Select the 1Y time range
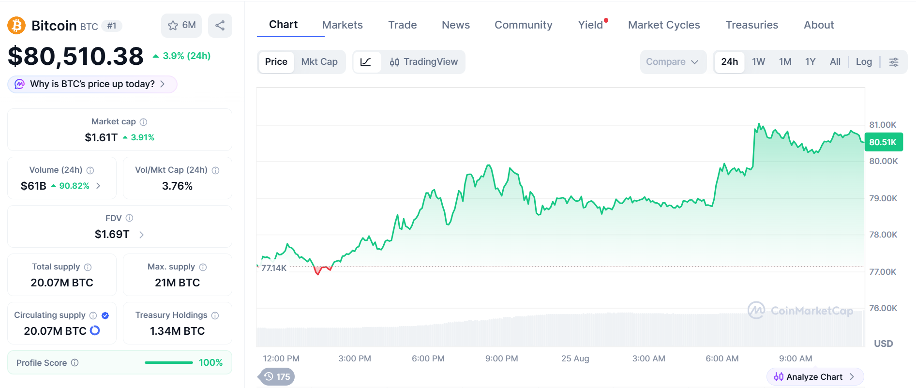This screenshot has width=916, height=388. coord(811,62)
